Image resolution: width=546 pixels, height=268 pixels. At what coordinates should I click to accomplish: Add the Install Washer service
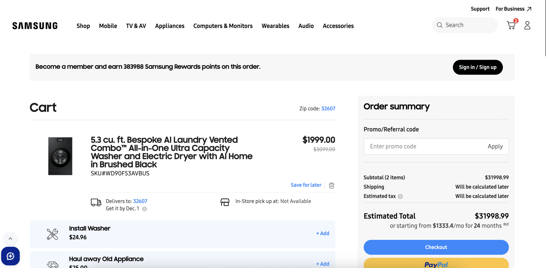pyautogui.click(x=322, y=233)
